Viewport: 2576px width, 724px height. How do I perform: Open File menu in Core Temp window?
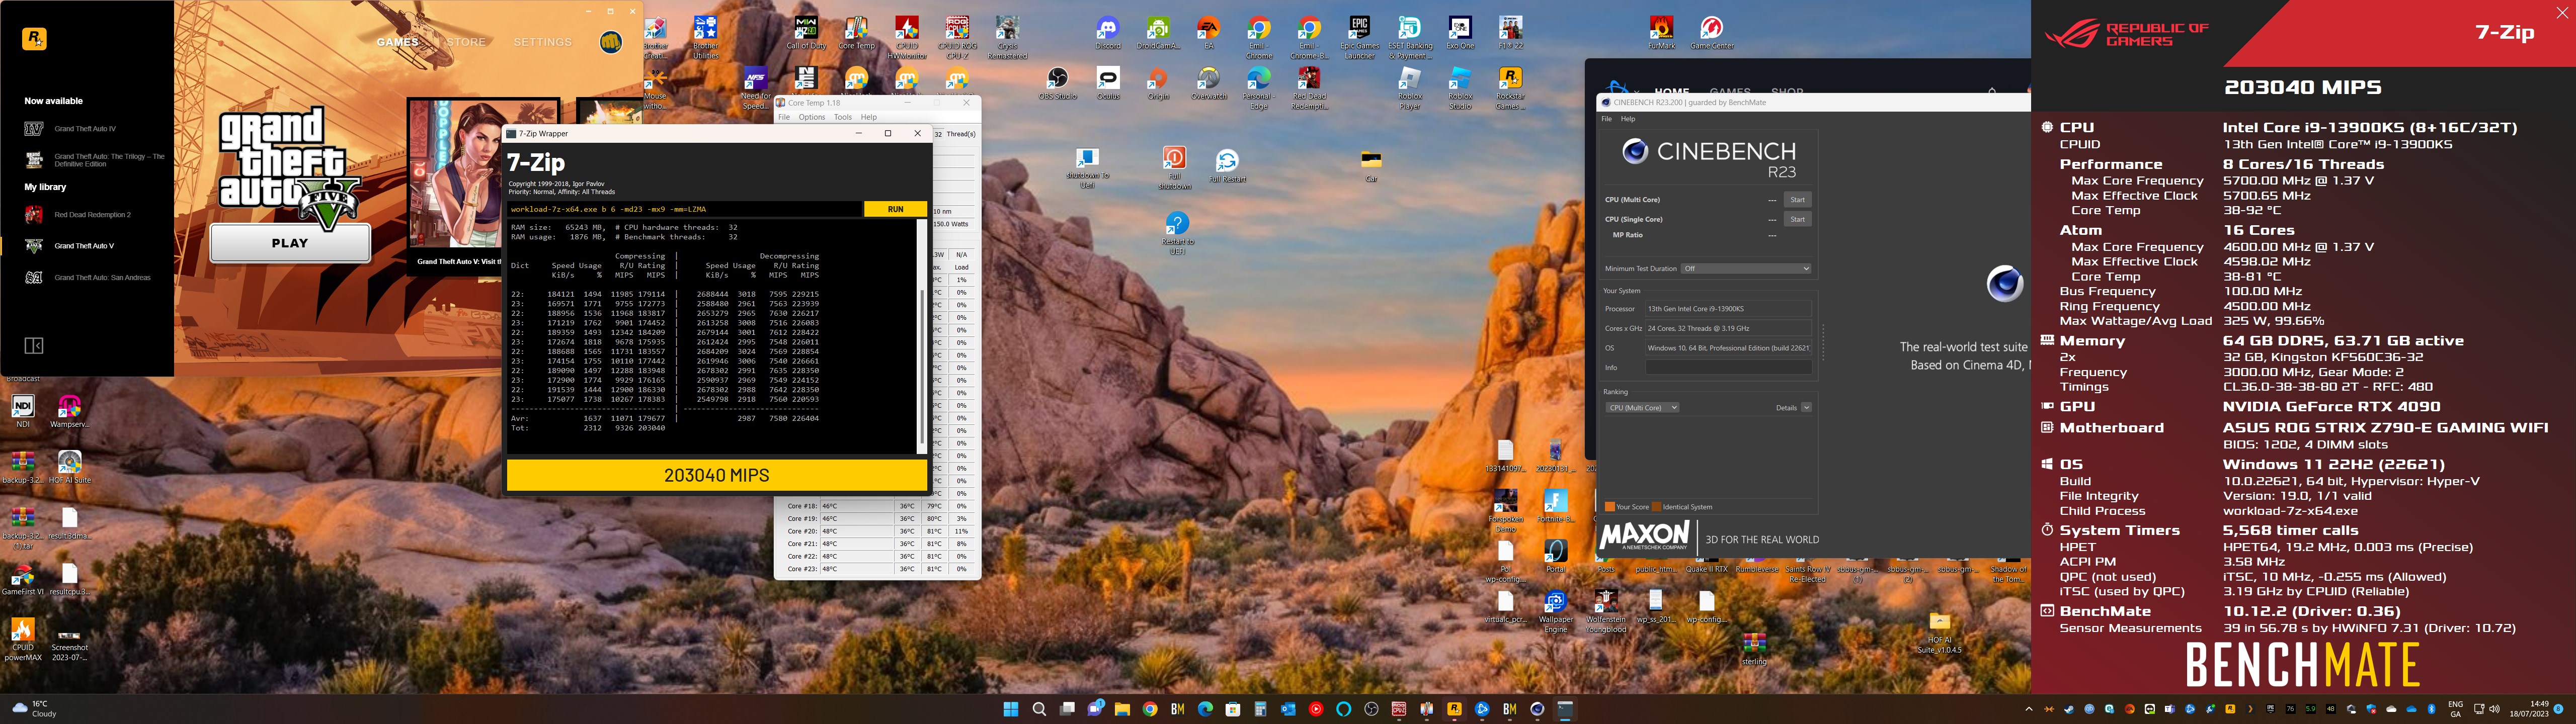click(x=784, y=117)
